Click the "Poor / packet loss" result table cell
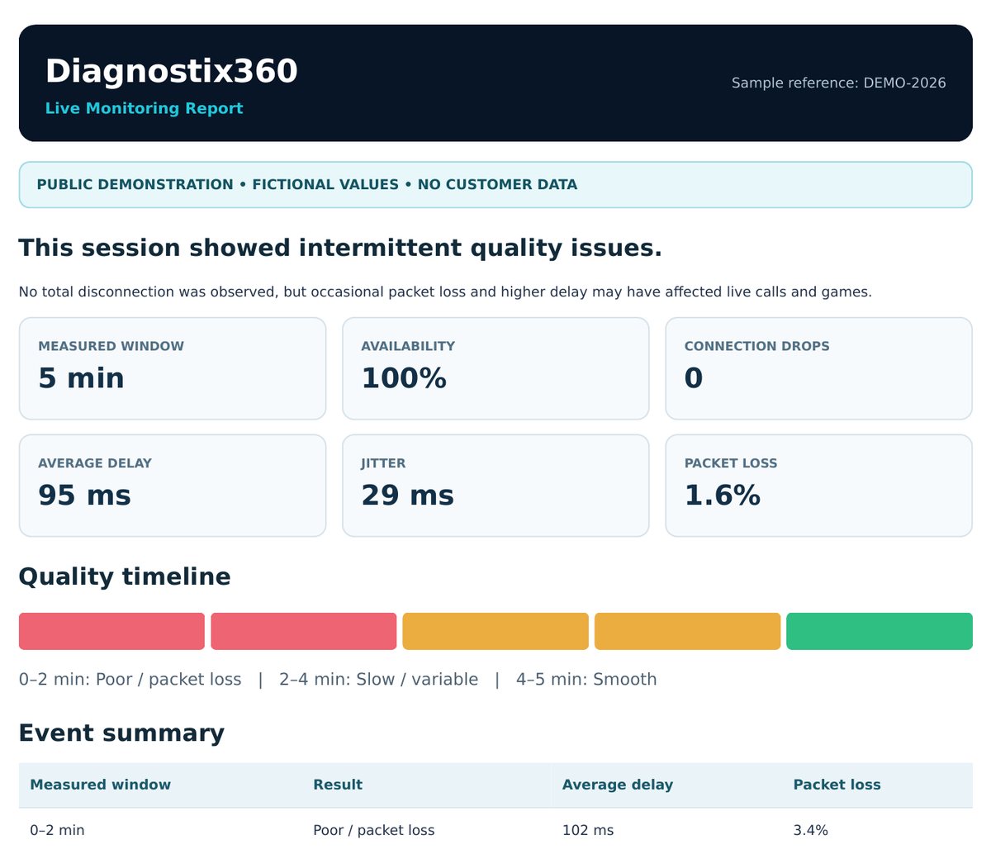Screen dimensions: 991x849 coord(373,830)
